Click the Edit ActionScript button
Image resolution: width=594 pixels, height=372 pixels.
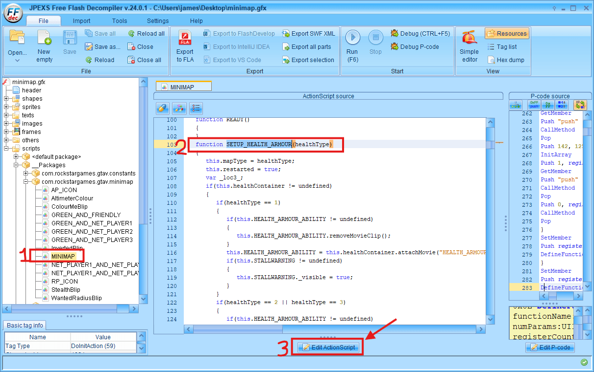pos(328,348)
